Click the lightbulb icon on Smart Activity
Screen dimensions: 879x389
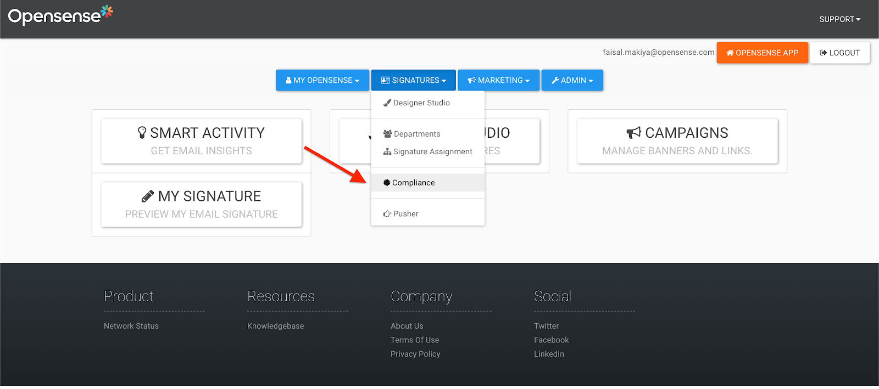point(142,133)
